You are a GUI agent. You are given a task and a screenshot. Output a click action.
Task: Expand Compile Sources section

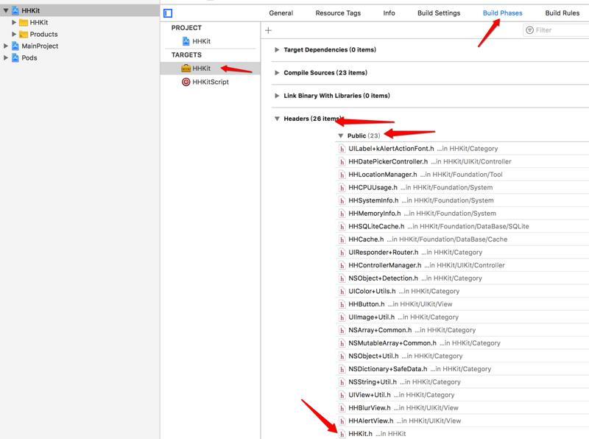pos(277,72)
